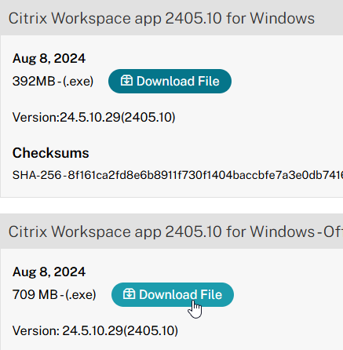Image resolution: width=343 pixels, height=350 pixels.
Task: Click the 392MB - (.exe) size label
Action: click(53, 81)
